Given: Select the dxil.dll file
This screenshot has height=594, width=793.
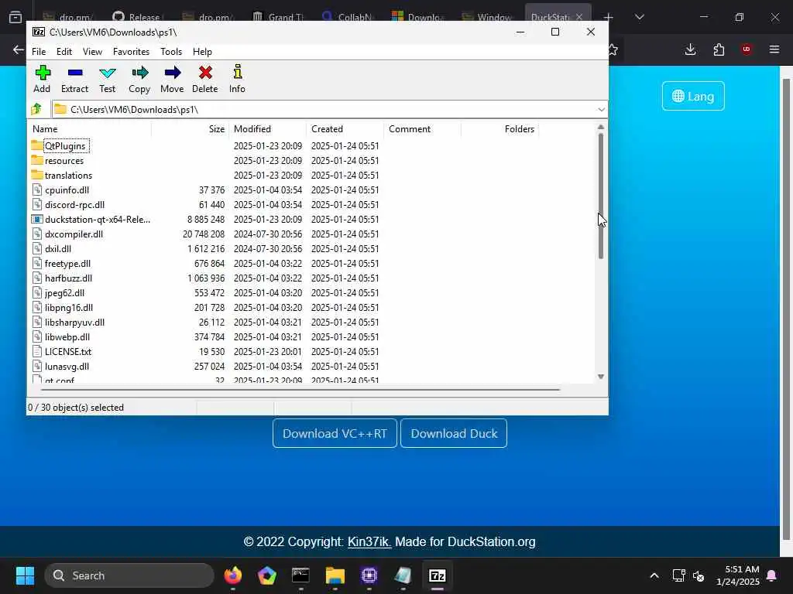Looking at the screenshot, I should pos(58,248).
